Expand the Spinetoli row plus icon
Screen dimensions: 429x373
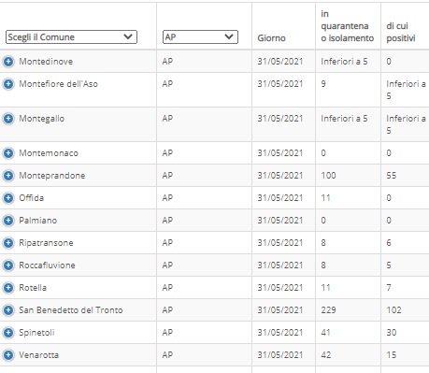[8, 333]
